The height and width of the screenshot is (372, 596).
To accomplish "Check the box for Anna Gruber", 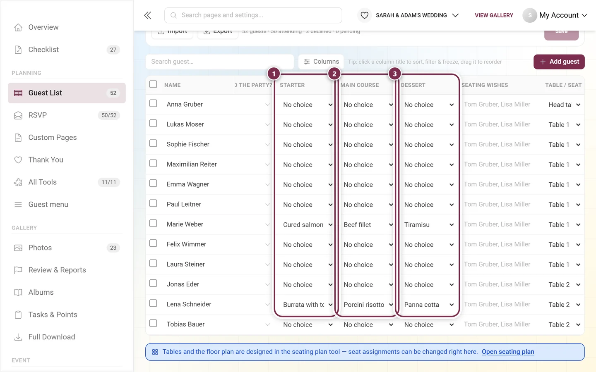I will [x=153, y=103].
